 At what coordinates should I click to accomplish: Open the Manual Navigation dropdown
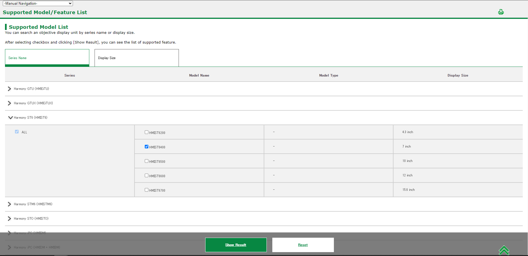(x=38, y=3)
